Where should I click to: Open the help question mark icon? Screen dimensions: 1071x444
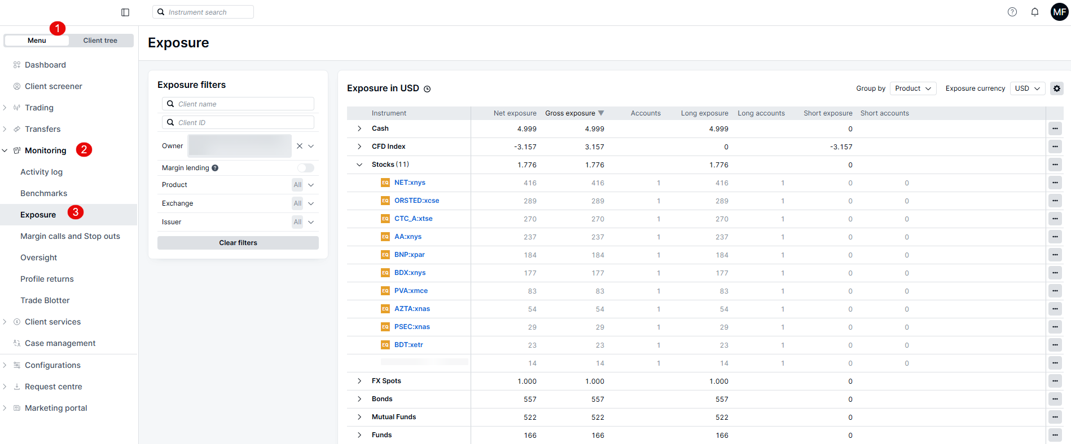click(x=1012, y=12)
